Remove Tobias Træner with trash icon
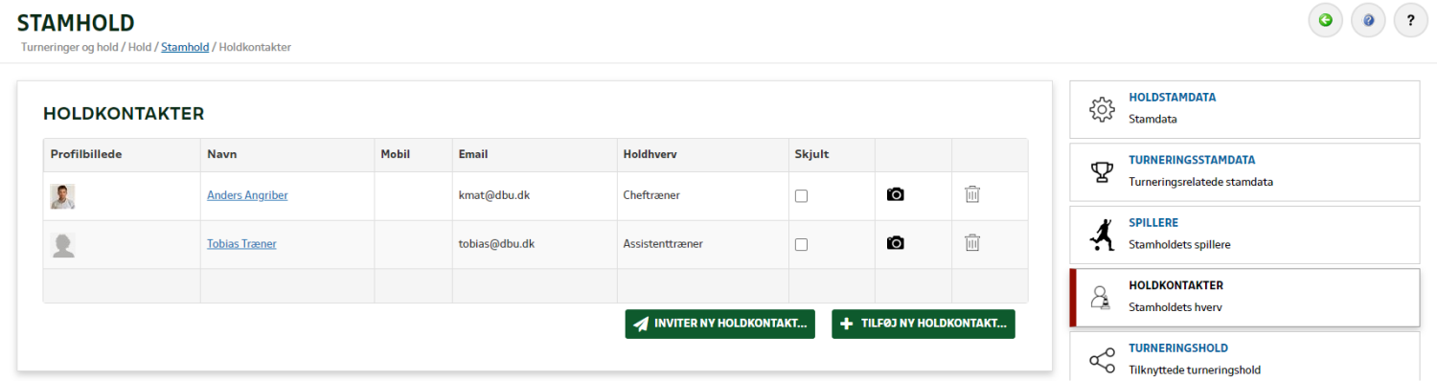The image size is (1437, 381). (x=972, y=242)
